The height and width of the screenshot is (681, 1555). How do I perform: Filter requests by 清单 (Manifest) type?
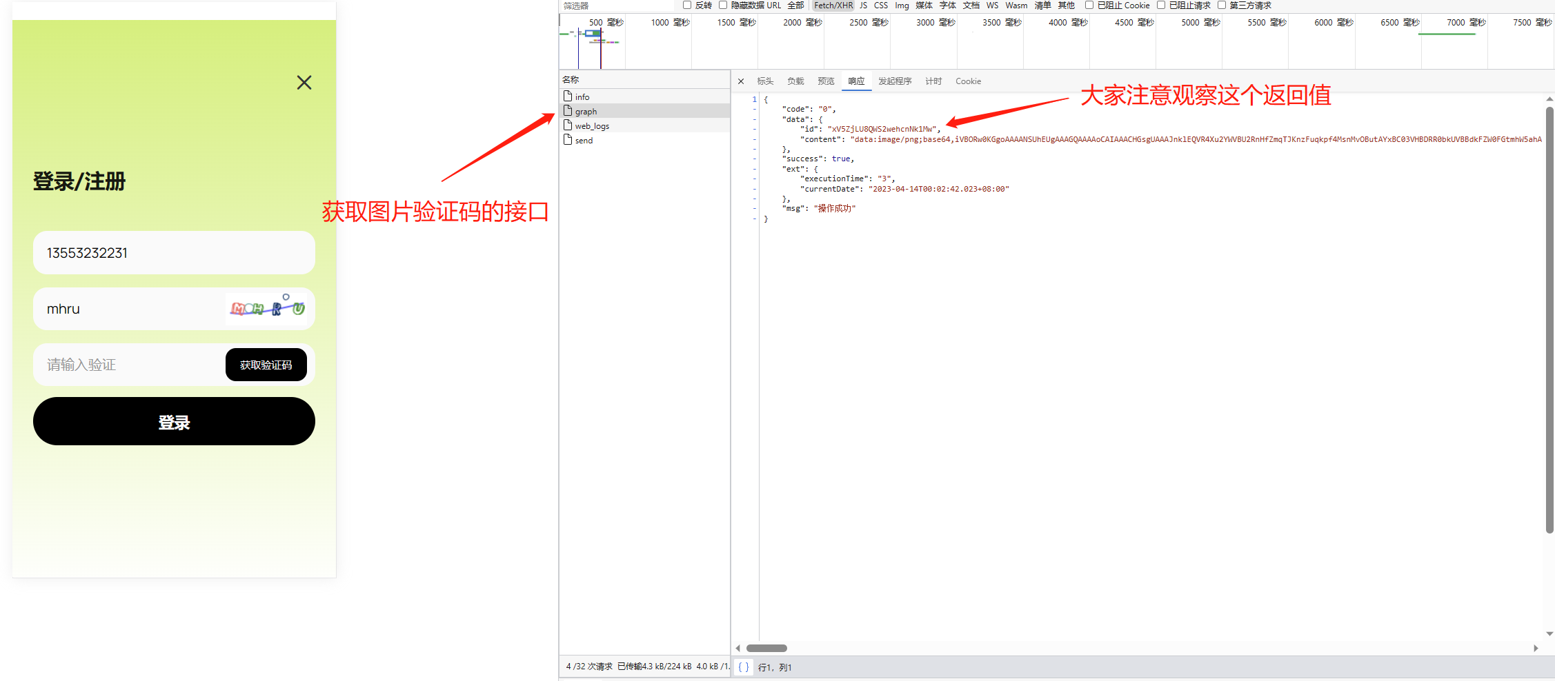pos(1042,6)
